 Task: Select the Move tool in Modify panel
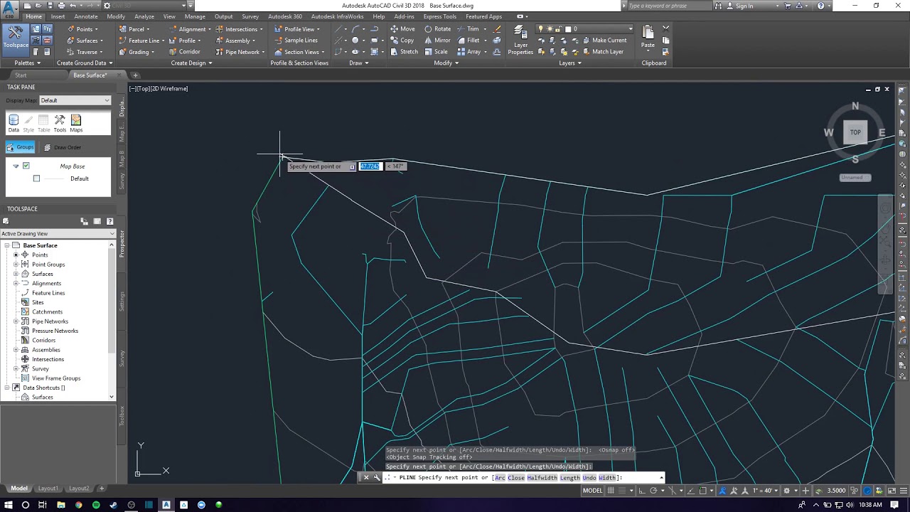coord(402,29)
